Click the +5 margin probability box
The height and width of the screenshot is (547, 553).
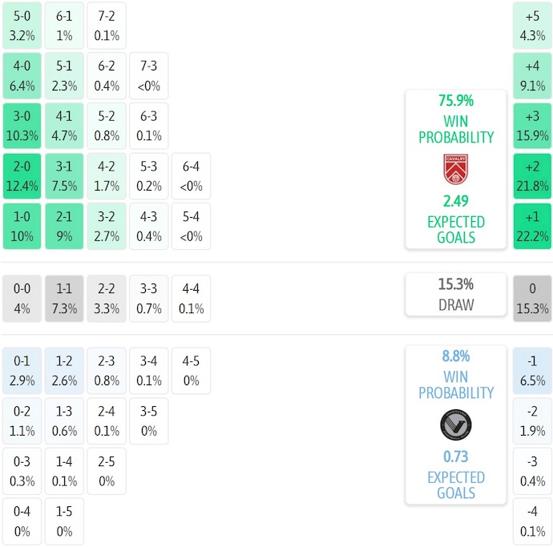click(x=532, y=26)
